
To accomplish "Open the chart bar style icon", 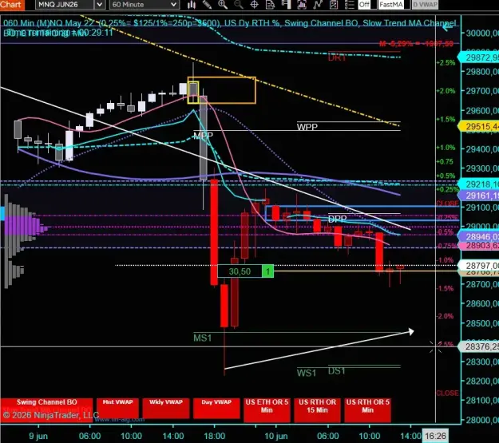I will tap(192, 5).
